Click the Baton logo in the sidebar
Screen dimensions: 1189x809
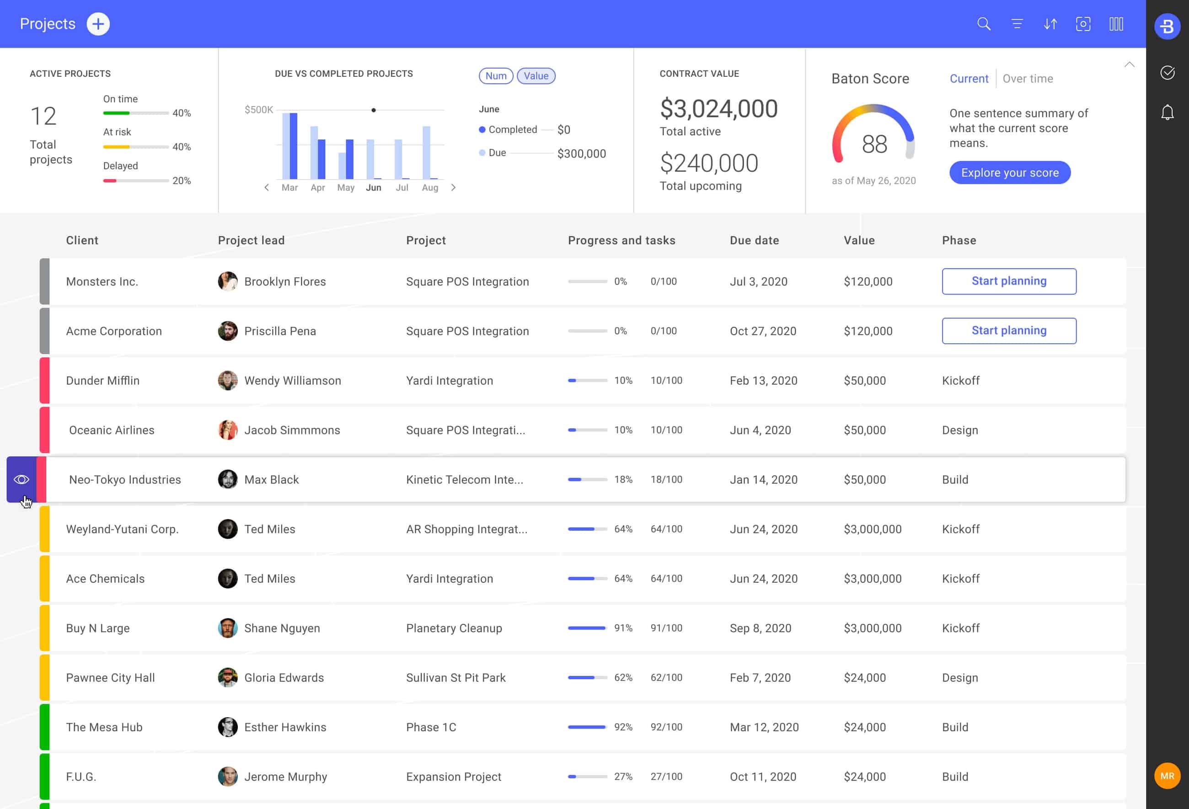tap(1168, 26)
